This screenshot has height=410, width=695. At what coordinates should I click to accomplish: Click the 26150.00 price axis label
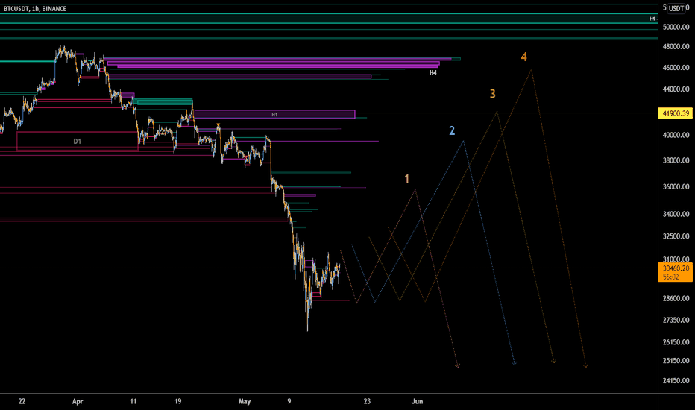[676, 342]
